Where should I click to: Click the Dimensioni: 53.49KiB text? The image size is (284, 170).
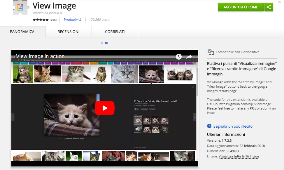pyautogui.click(x=223, y=151)
